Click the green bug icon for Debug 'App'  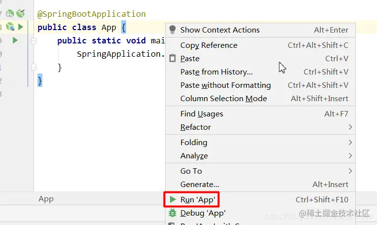(x=172, y=213)
